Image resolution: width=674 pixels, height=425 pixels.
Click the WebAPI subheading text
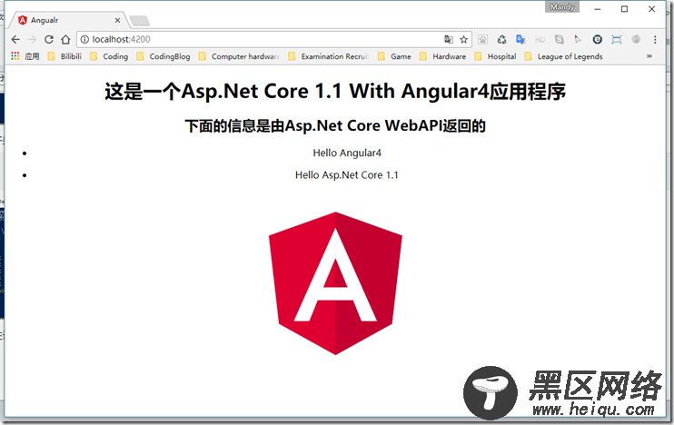pos(335,126)
